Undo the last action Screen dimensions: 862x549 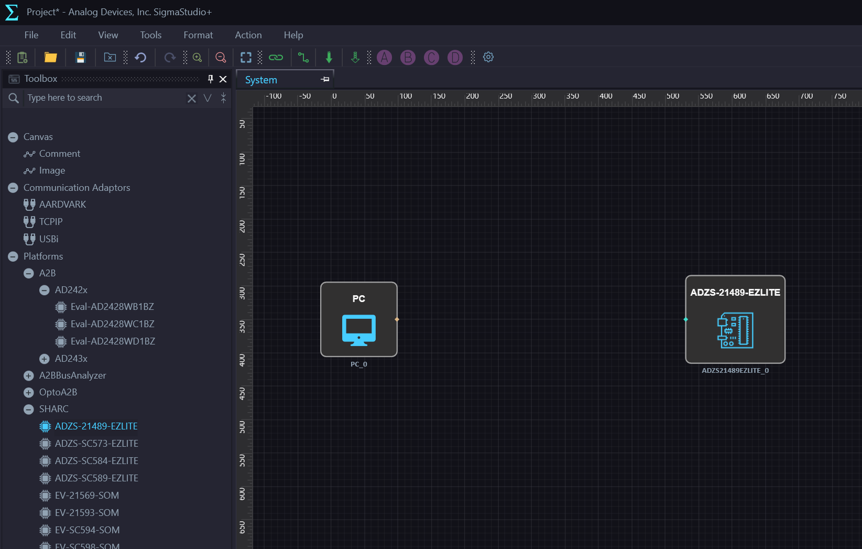pos(140,57)
